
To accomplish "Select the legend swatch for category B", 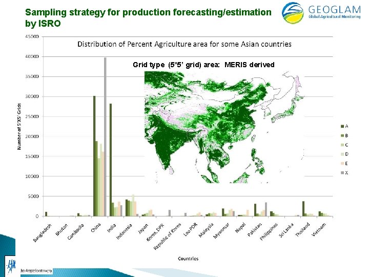I will tap(342, 135).
